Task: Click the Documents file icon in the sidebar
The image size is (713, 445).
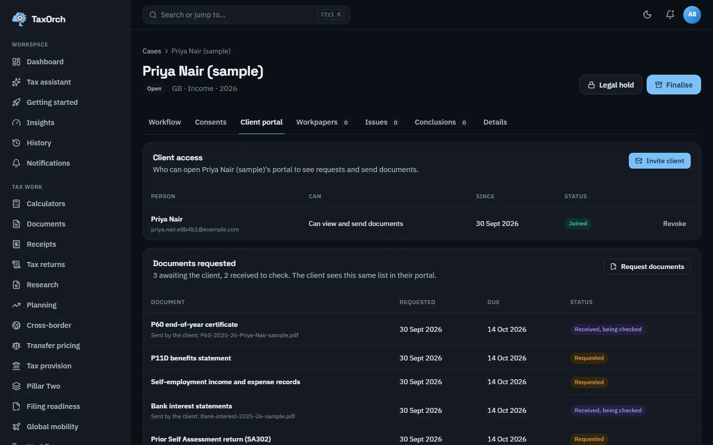Action: [16, 224]
